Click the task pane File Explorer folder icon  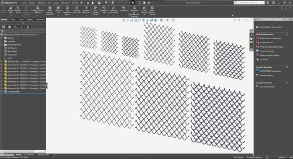click(x=252, y=38)
